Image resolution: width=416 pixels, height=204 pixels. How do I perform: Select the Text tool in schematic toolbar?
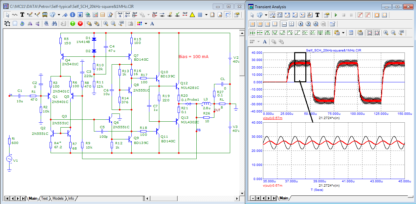(x=22, y=15)
